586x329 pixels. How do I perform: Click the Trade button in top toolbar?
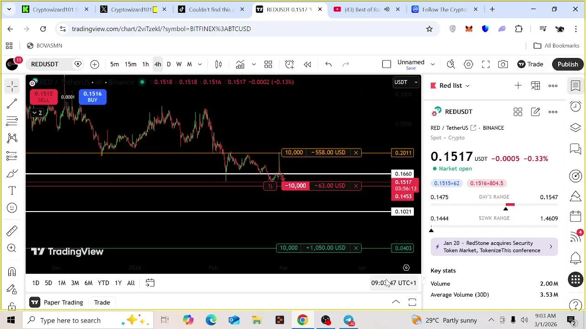tap(530, 64)
